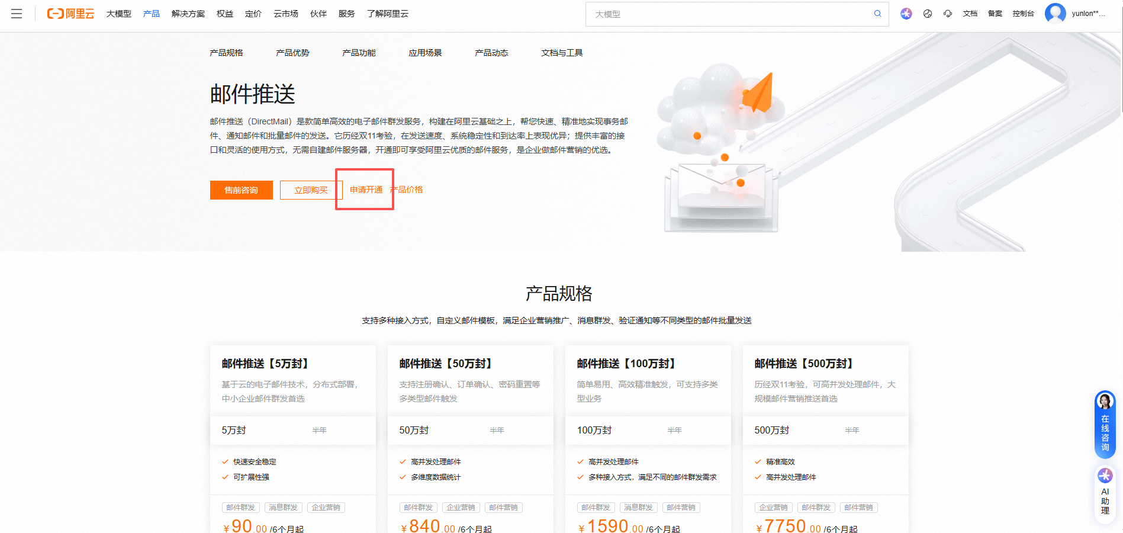Click 半年 in the 5万封 row

point(320,431)
